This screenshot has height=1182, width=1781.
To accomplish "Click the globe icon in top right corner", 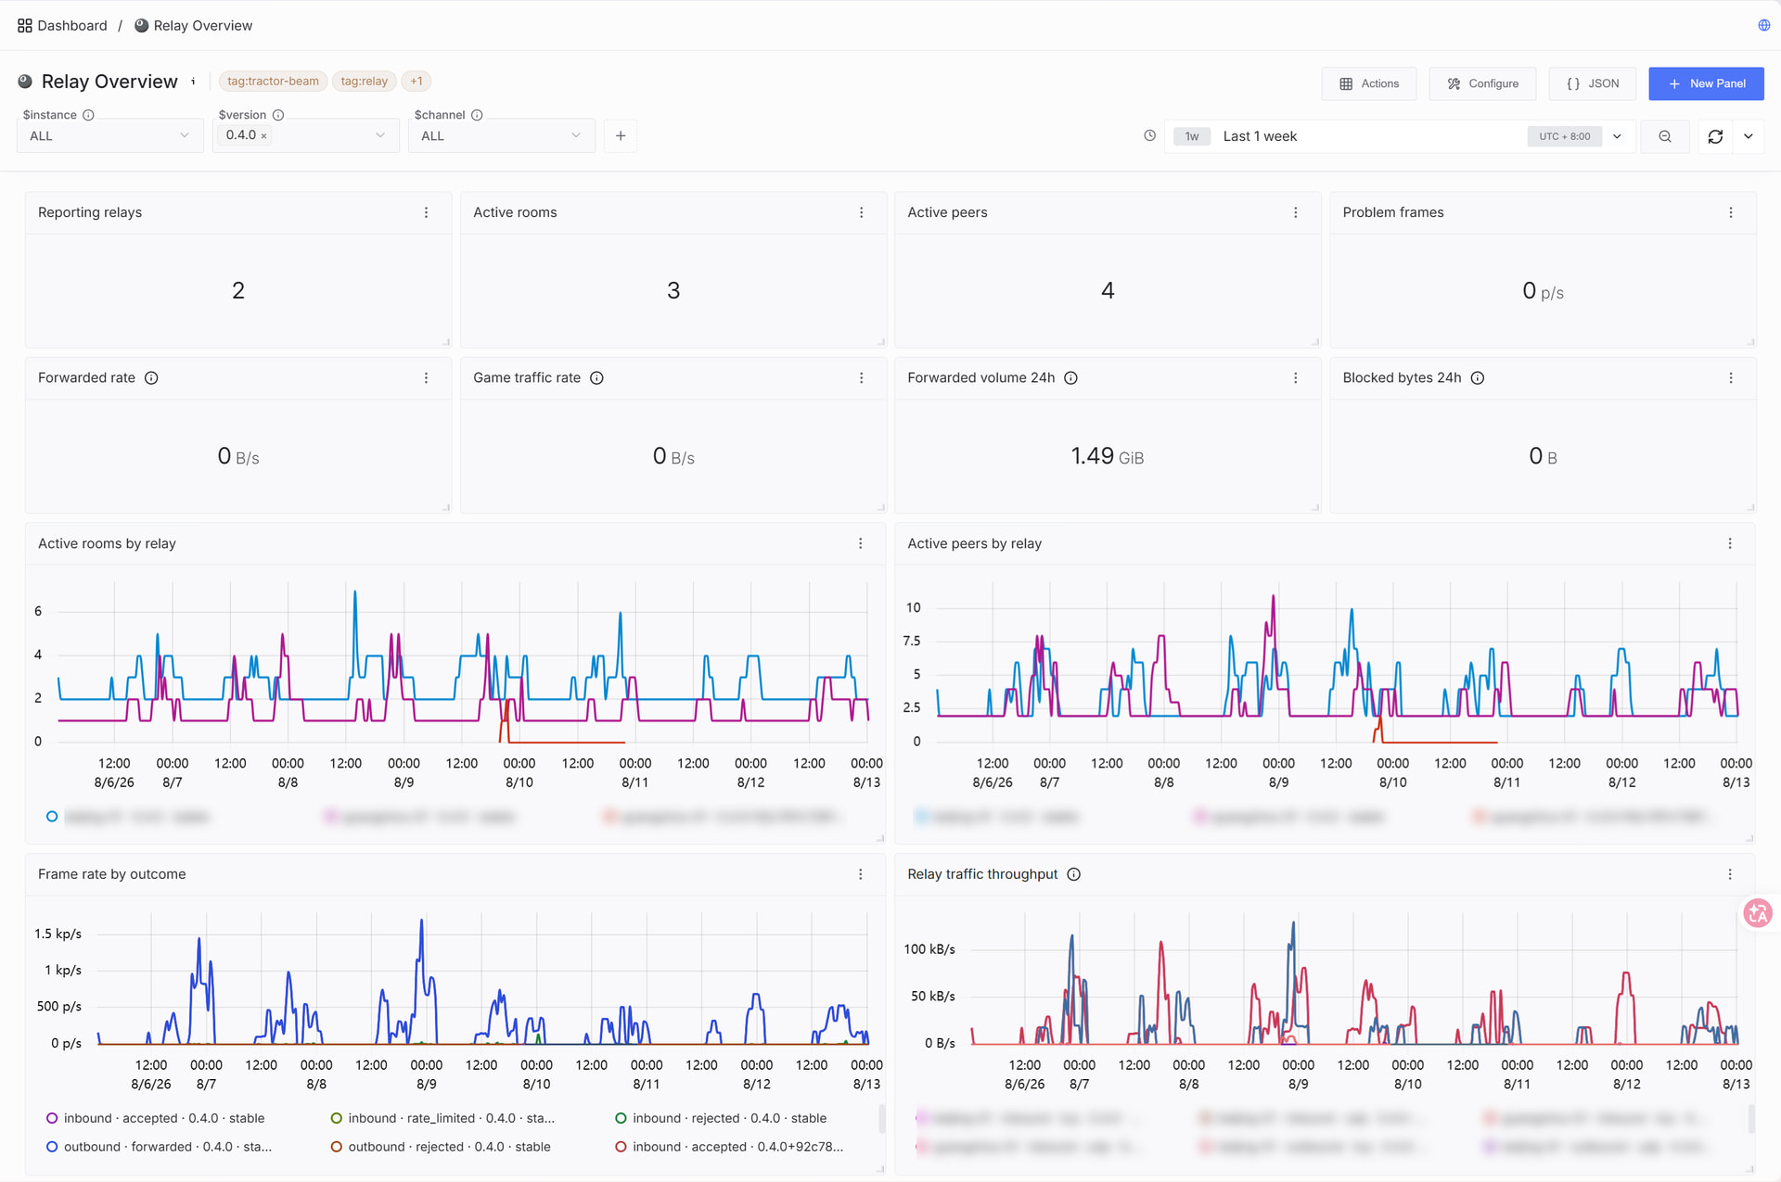I will (x=1763, y=25).
